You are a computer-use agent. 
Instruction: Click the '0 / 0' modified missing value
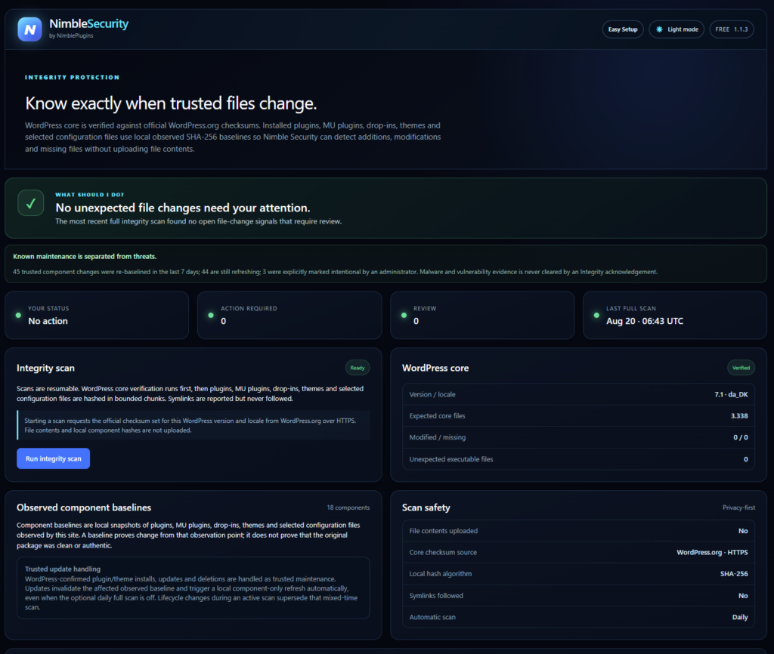741,437
